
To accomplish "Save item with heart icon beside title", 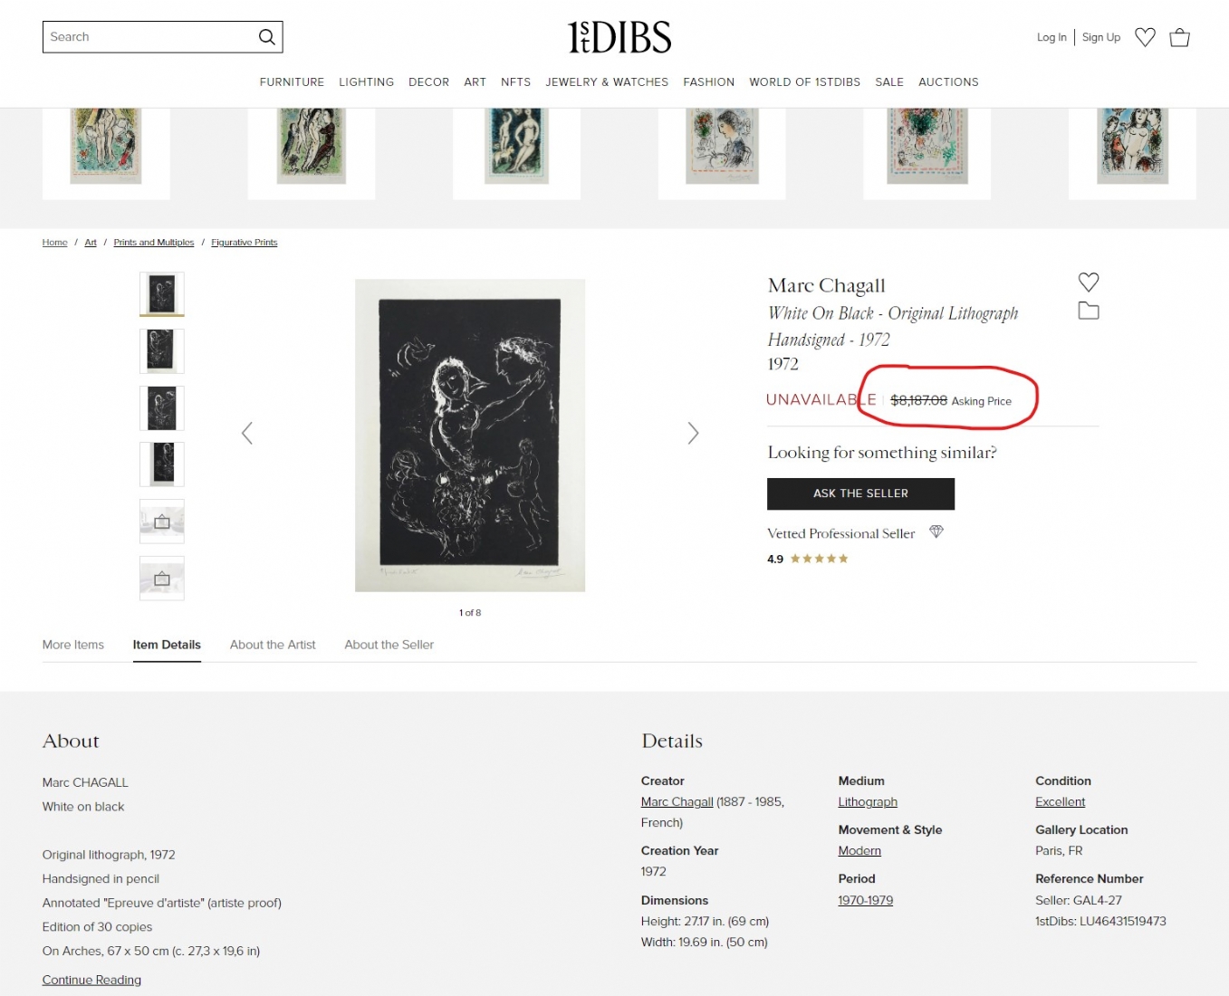I will point(1089,282).
